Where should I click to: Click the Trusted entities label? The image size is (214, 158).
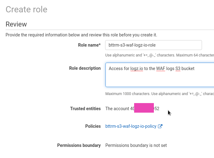(x=85, y=109)
